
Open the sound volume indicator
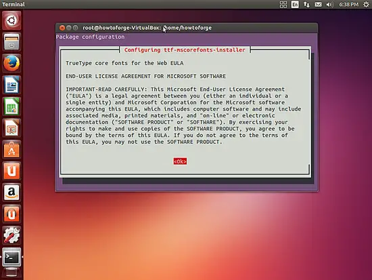pos(329,4)
